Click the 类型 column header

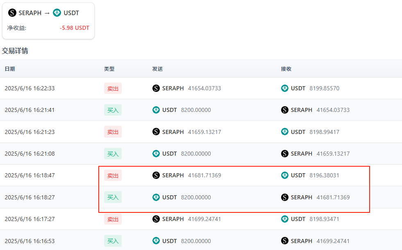tap(109, 69)
